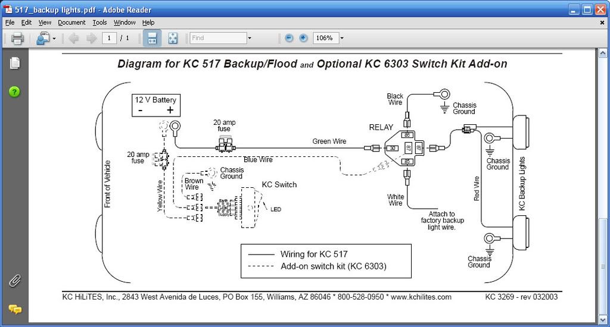This screenshot has height=327, width=610.
Task: Open the Find options dropdown arrow
Action: 250,38
